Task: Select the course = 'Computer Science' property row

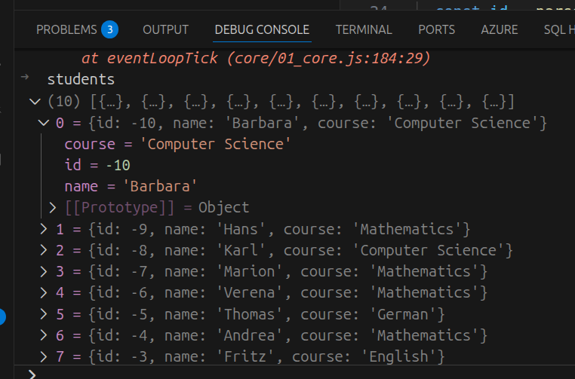Action: 177,144
